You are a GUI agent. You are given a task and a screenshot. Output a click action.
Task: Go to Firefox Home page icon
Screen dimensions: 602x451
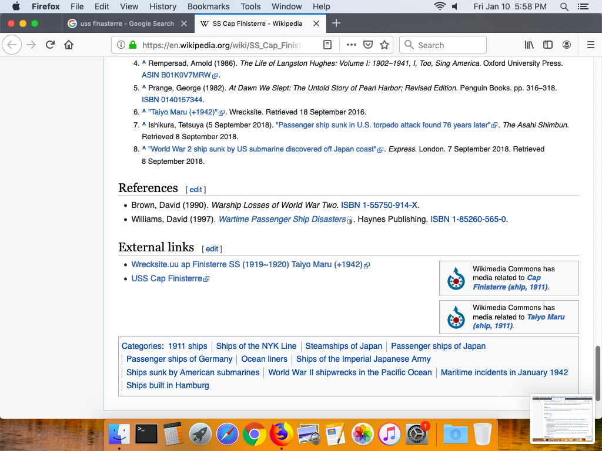tap(69, 45)
